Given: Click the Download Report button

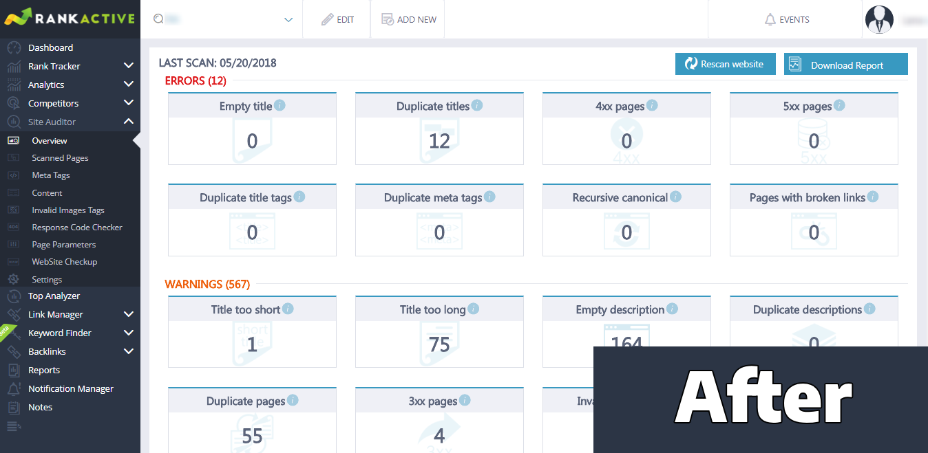Looking at the screenshot, I should 846,64.
